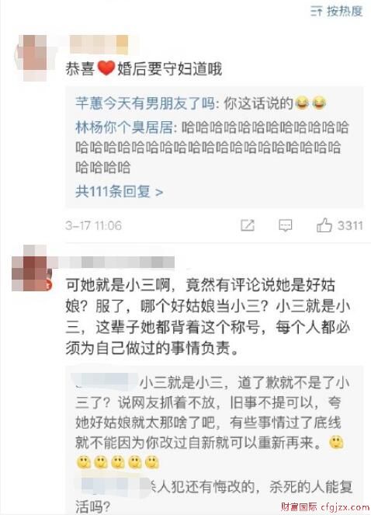Click the thinking emoji row in nested reply
Screen dimensions: 371x515
coord(117,462)
